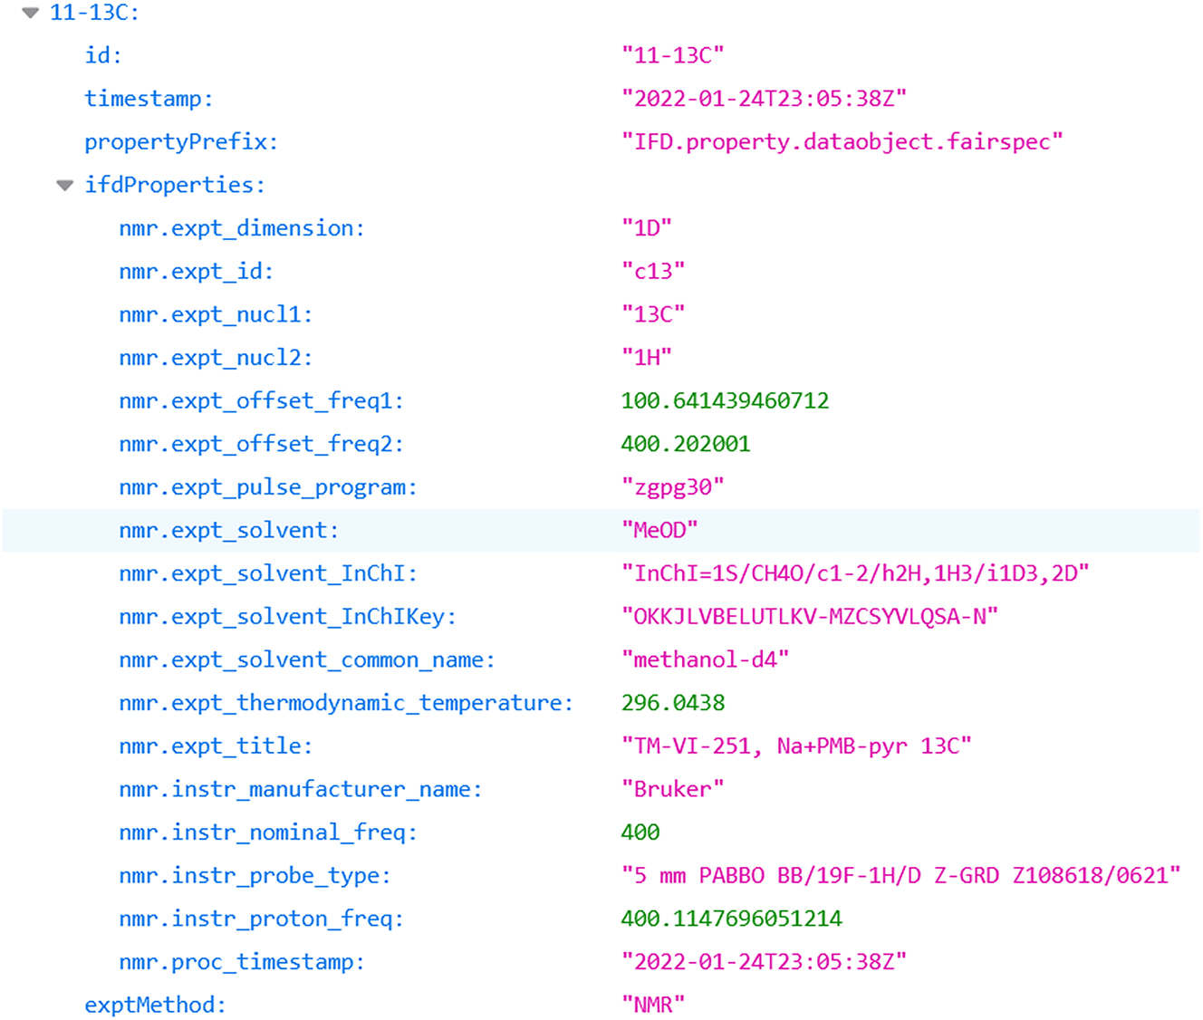The image size is (1203, 1020).
Task: Click the temperature value 296.0438
Action: pos(673,702)
